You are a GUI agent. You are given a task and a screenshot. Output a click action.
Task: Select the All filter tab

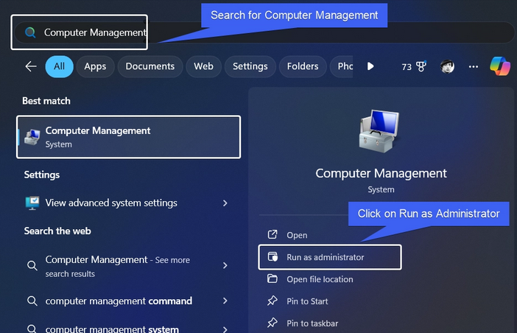(60, 66)
